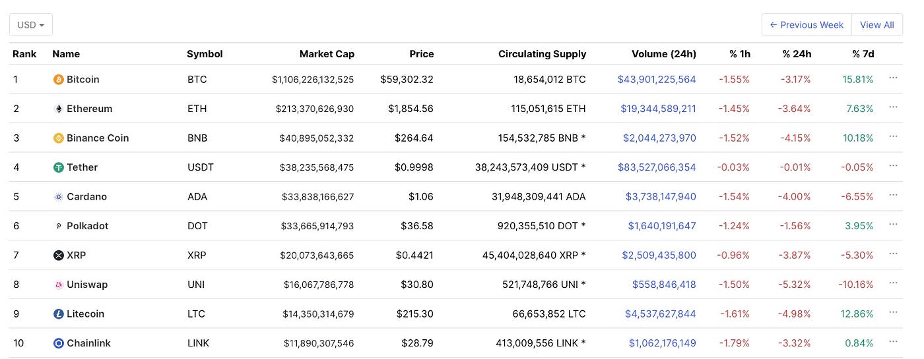924x359 pixels.
Task: Click the Tether coin logo icon
Action: [x=59, y=167]
